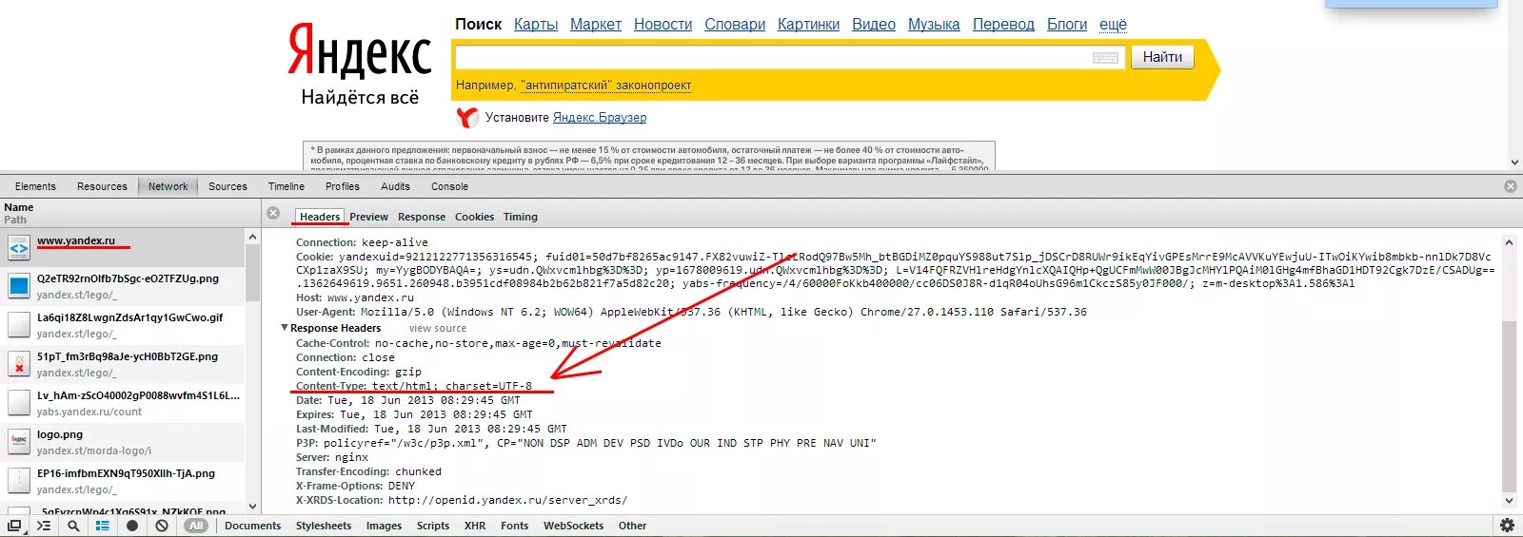1523x537 pixels.
Task: Select the All filter pill
Action: coord(196,526)
